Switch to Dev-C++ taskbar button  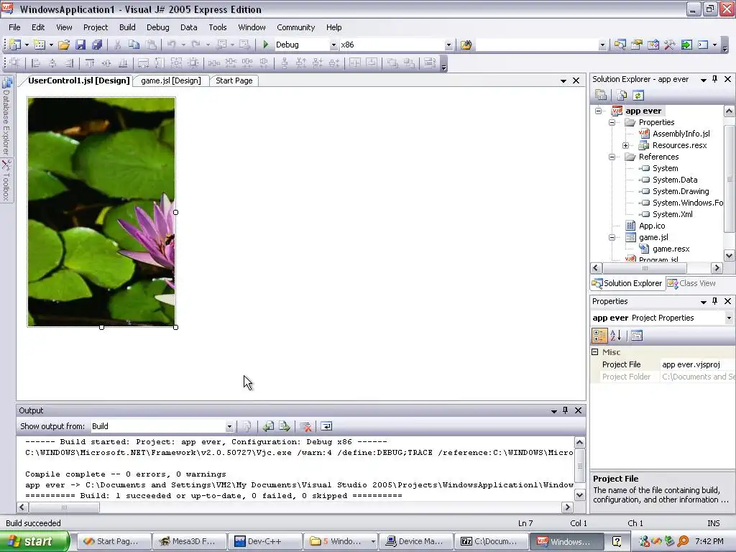(264, 541)
